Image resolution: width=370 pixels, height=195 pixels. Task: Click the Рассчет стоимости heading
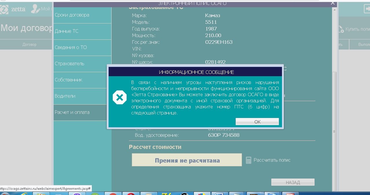coord(155,147)
